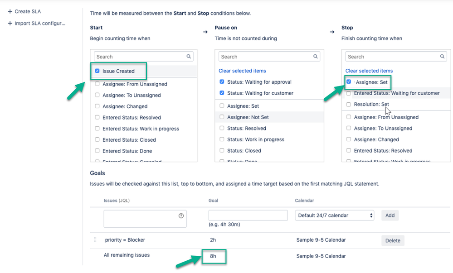Clear selected items in Stop column
Viewport: 453px width, 273px height.
click(369, 71)
